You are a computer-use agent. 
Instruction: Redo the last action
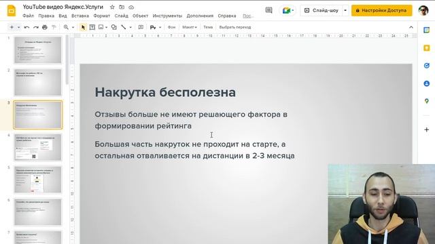(36, 27)
